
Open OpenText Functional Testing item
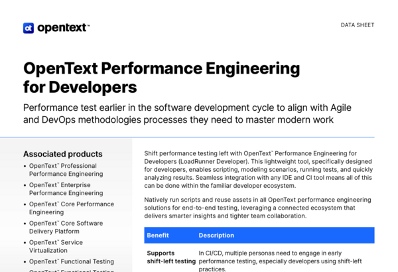tap(72, 261)
